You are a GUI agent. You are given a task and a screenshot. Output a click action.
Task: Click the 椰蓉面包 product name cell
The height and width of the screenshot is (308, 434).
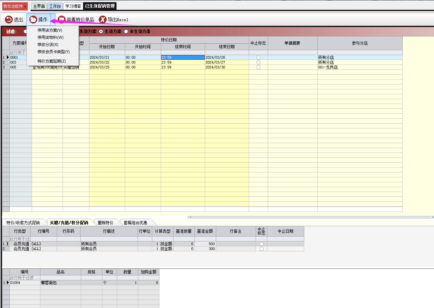coord(61,283)
